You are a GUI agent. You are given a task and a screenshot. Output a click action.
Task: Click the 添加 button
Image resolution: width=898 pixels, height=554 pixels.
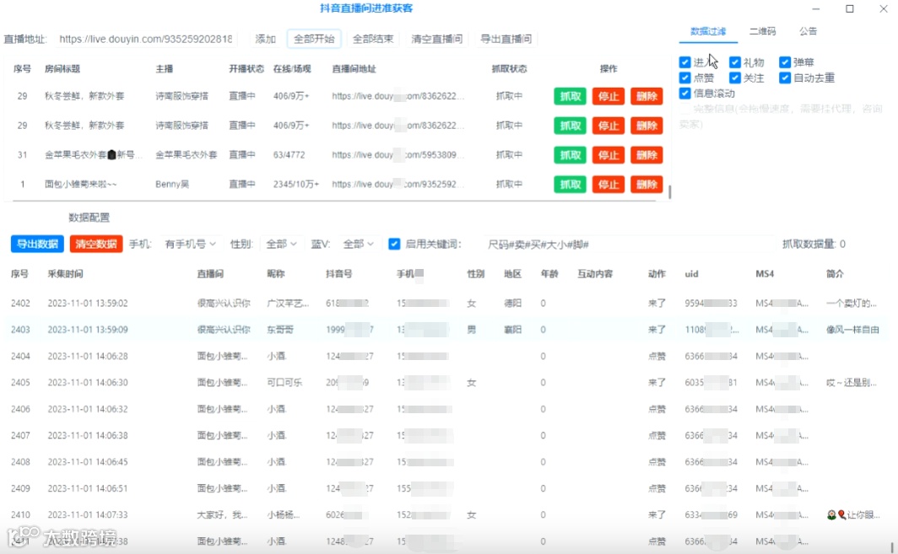click(265, 39)
